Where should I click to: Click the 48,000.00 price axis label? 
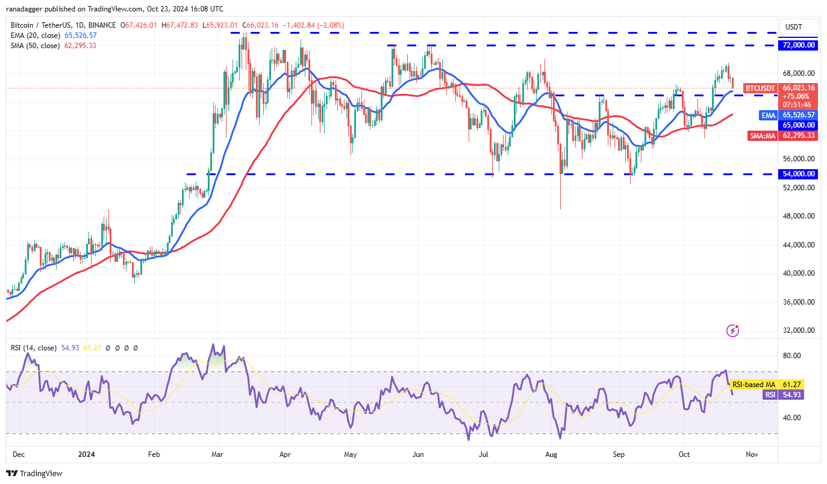pos(799,216)
